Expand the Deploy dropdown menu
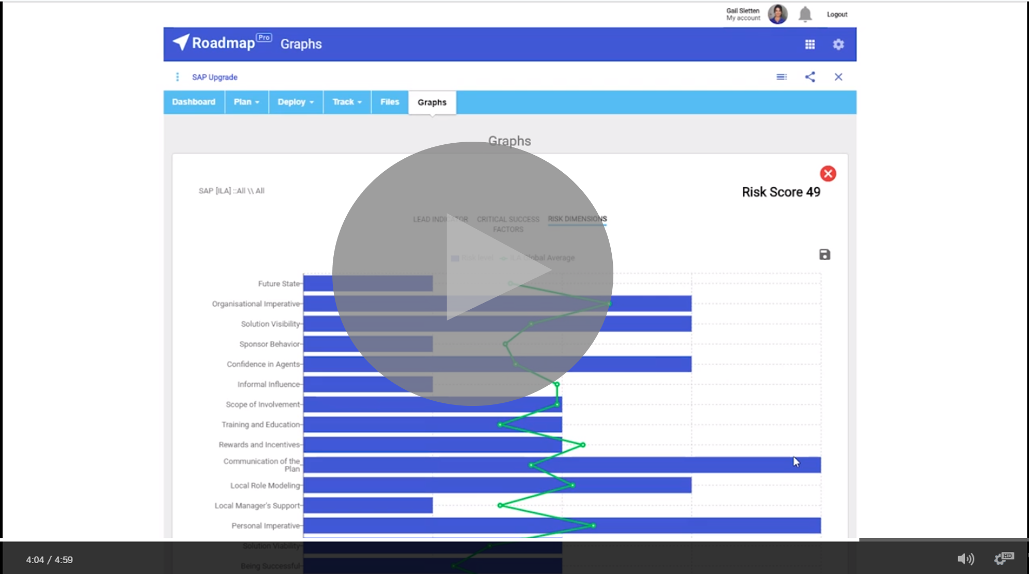 click(296, 102)
